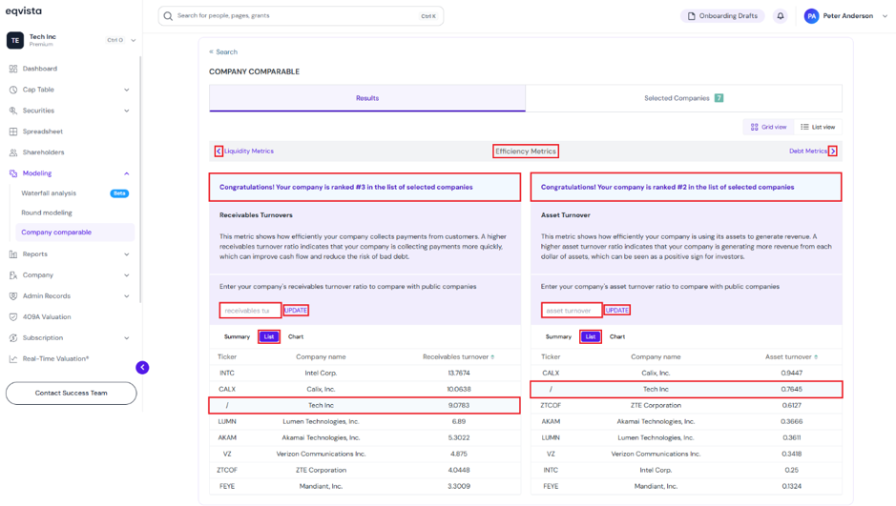The height and width of the screenshot is (506, 896).
Task: Open Waterfall analysis submenu item
Action: (x=74, y=193)
